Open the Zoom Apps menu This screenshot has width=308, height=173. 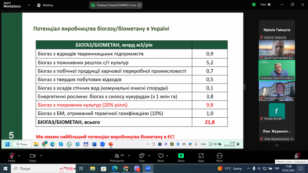coord(201,157)
